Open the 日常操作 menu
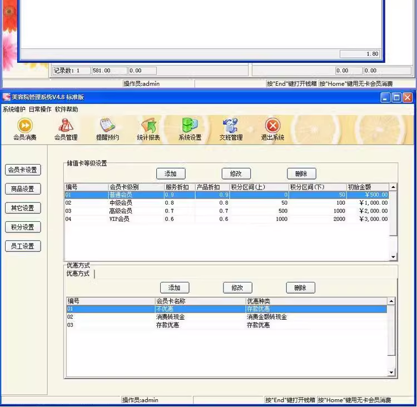The height and width of the screenshot is (407, 417). [x=40, y=110]
